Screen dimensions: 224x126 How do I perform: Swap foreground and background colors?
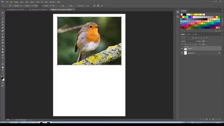click(4, 76)
